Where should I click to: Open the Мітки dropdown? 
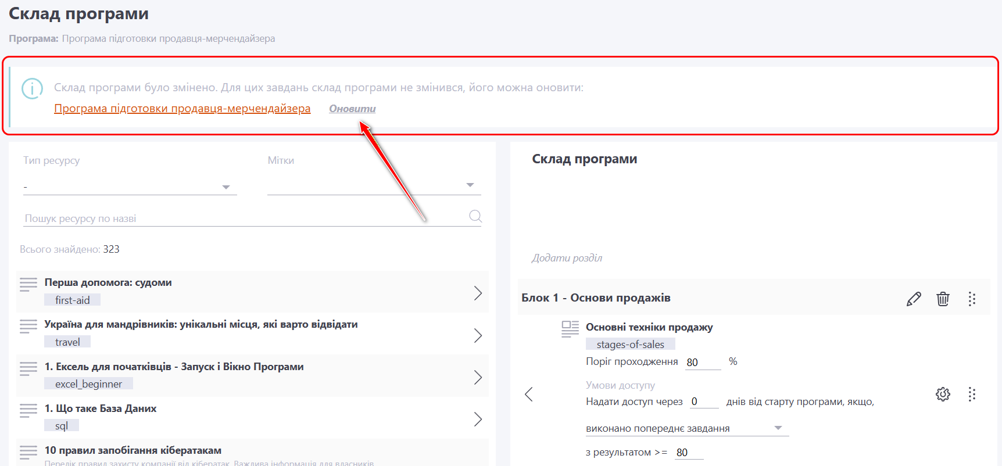coord(470,185)
